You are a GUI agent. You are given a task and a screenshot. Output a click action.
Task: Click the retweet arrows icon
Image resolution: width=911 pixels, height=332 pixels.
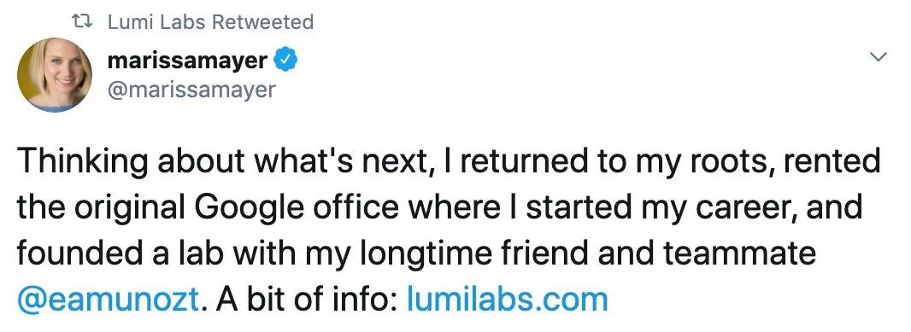[81, 22]
